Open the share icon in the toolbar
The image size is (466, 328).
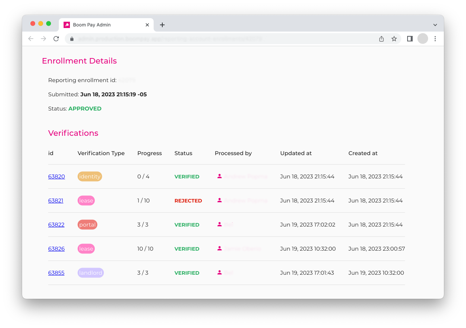click(x=381, y=39)
